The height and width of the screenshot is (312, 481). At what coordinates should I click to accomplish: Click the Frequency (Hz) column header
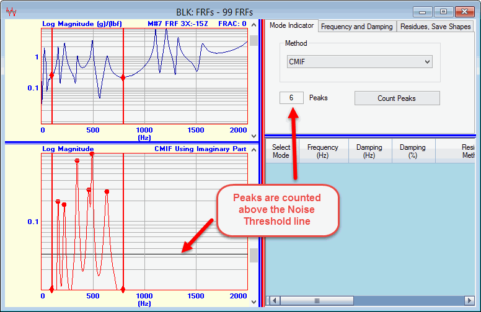click(323, 151)
